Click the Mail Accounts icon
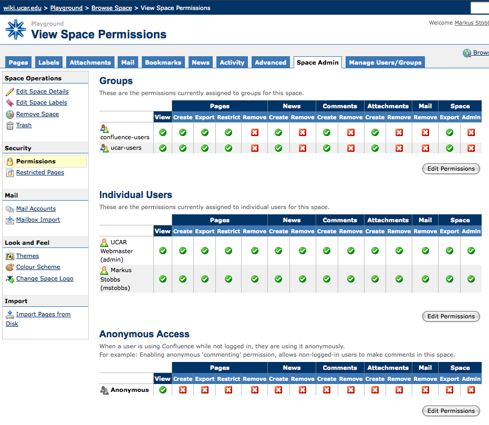Image resolution: width=489 pixels, height=425 pixels. (10, 209)
